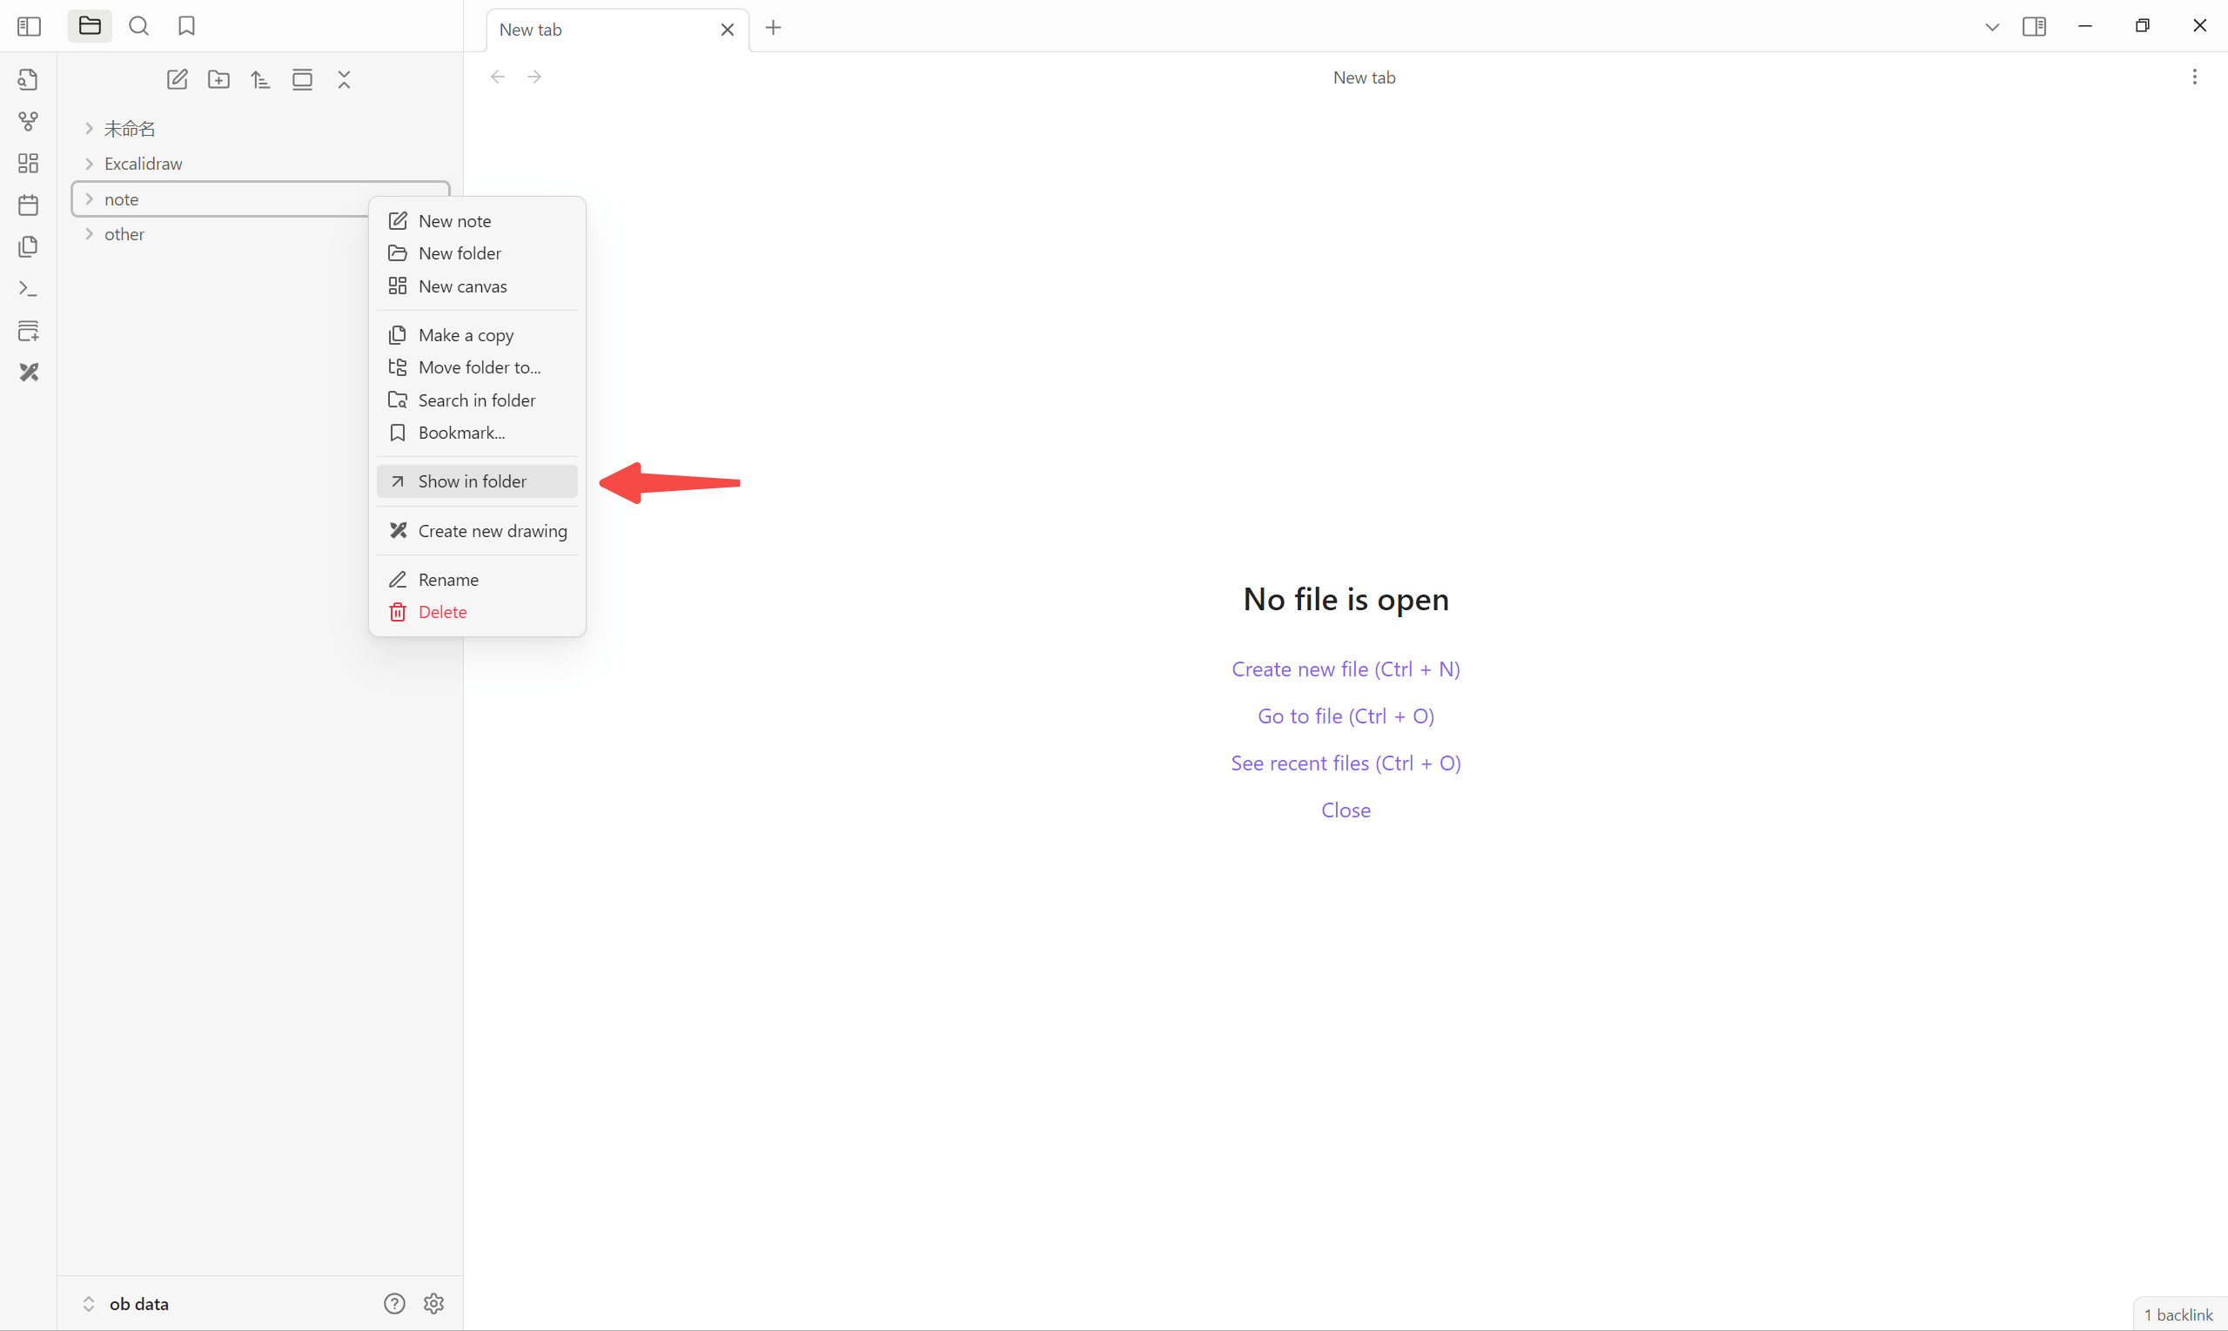Image resolution: width=2228 pixels, height=1331 pixels.
Task: Create new folder via toolbar icon
Action: 218,80
